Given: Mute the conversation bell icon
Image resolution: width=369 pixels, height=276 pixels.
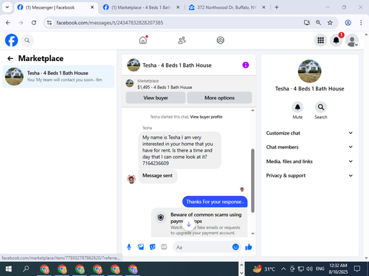Looking at the screenshot, I should click(x=297, y=107).
